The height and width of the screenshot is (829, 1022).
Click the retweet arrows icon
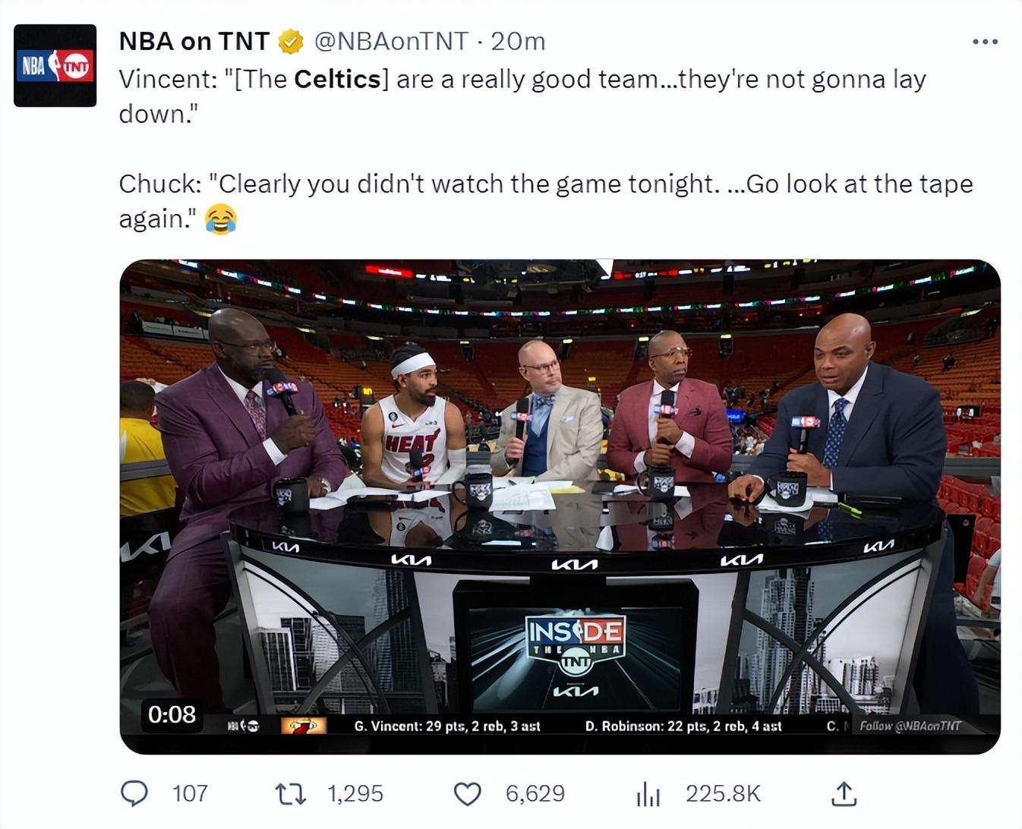[x=290, y=793]
